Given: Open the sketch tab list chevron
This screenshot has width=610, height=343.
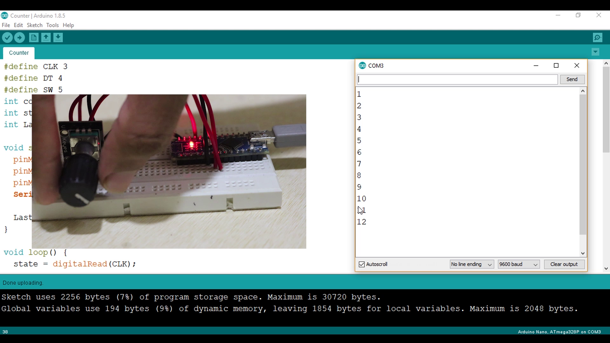Looking at the screenshot, I should click(596, 52).
